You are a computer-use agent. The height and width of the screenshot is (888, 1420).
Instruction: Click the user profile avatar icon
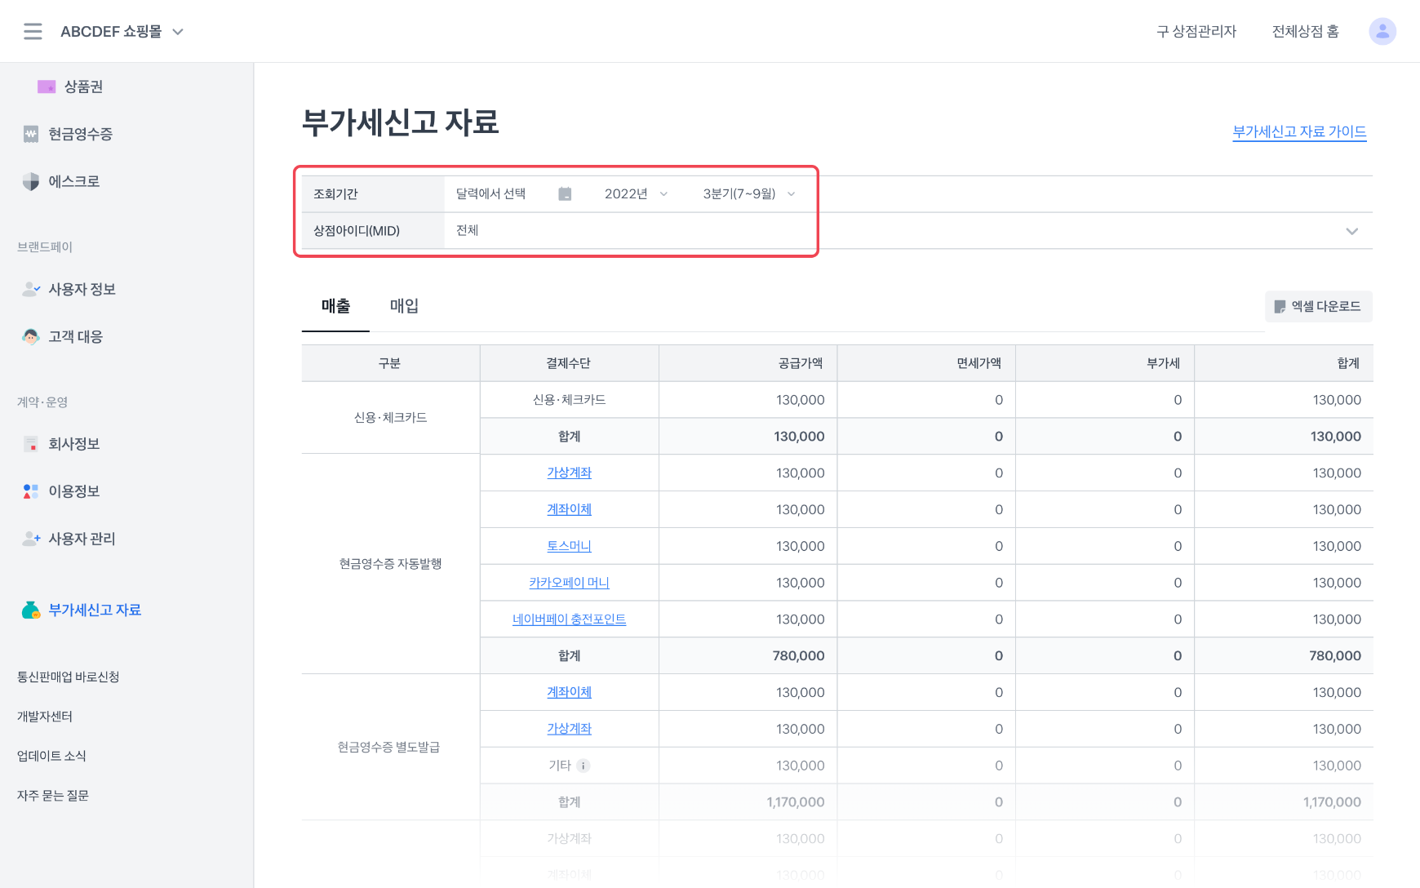tap(1382, 31)
